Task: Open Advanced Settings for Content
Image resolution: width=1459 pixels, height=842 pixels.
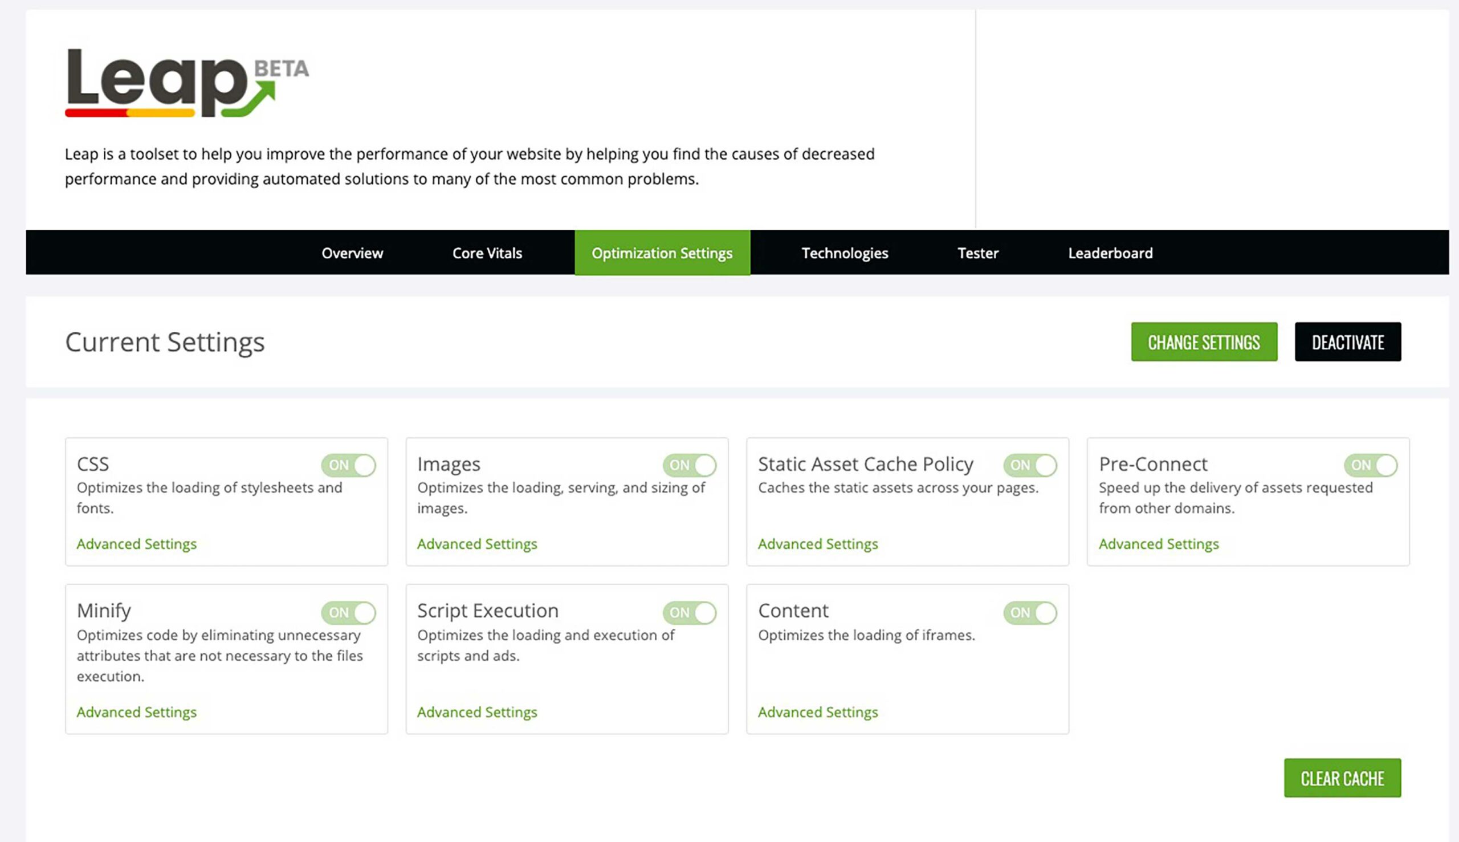Action: pos(818,712)
